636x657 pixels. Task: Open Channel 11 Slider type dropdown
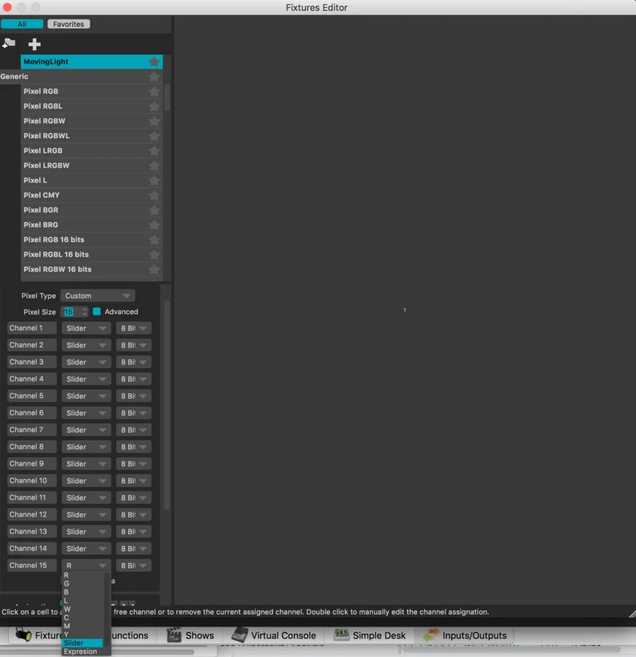coord(86,498)
